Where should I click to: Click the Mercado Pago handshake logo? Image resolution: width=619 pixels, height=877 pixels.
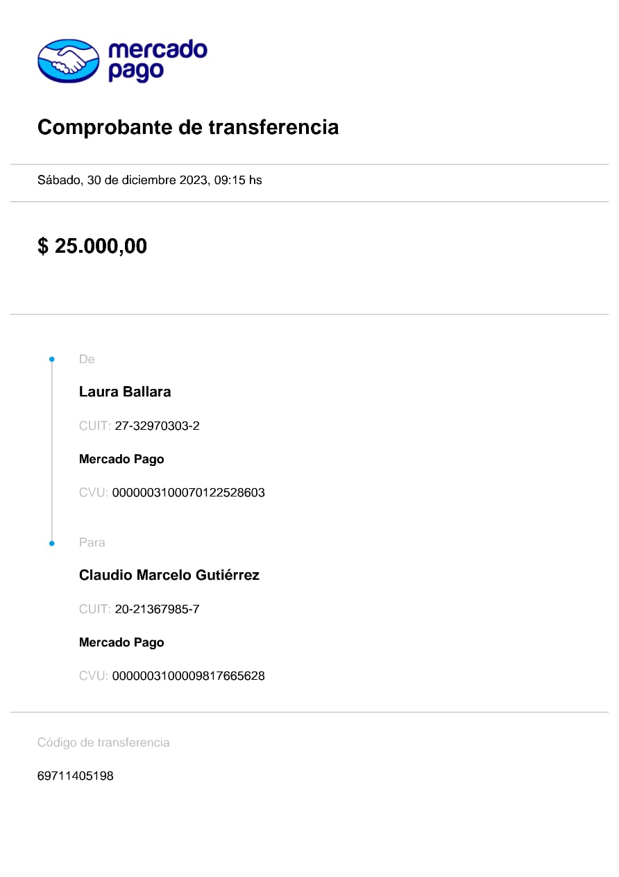click(x=68, y=61)
